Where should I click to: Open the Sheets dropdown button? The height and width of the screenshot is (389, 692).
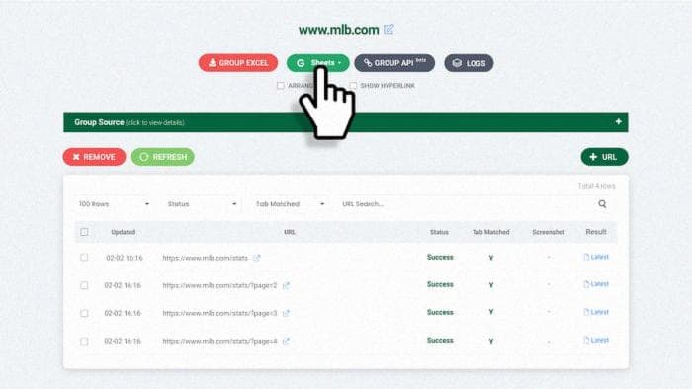pyautogui.click(x=317, y=63)
